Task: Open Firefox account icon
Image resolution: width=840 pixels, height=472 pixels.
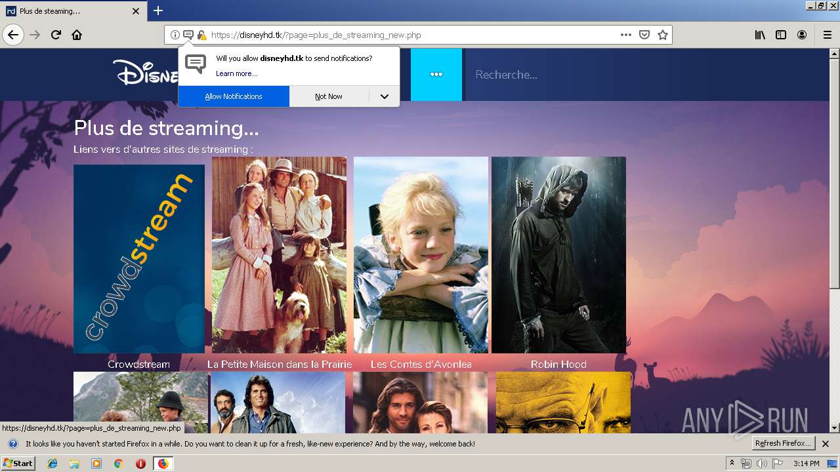Action: tap(802, 35)
